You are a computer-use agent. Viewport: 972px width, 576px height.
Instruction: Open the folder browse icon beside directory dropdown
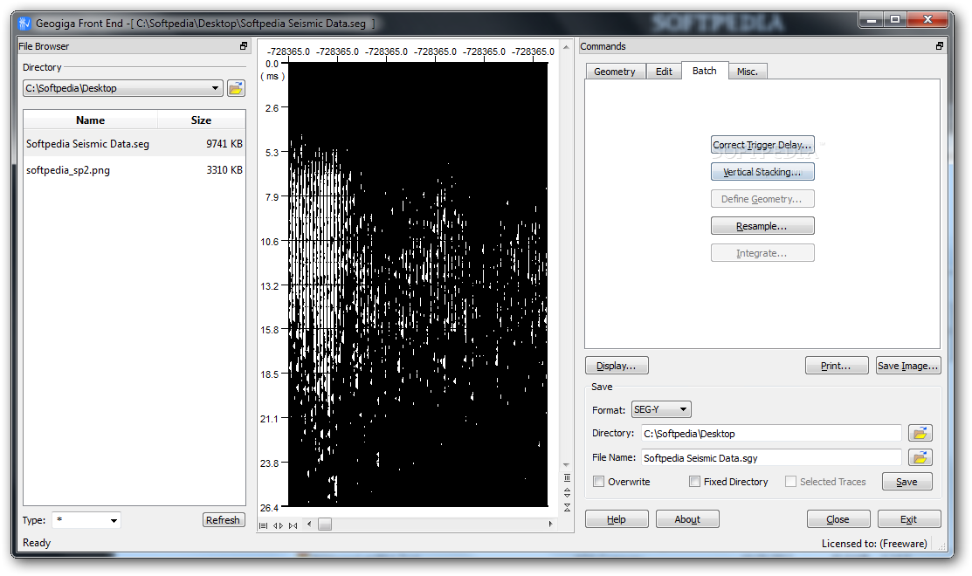click(236, 88)
